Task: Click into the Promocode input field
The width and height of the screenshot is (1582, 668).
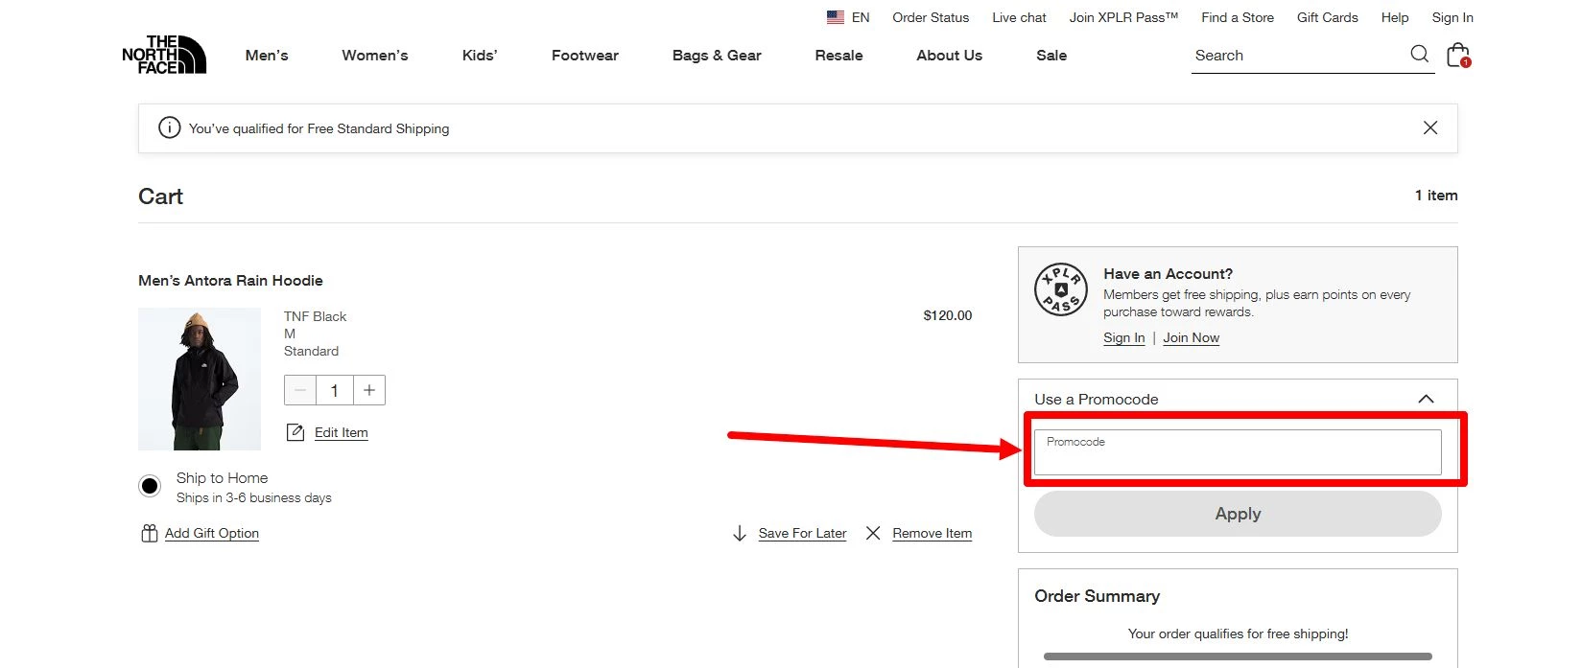Action: click(x=1237, y=452)
